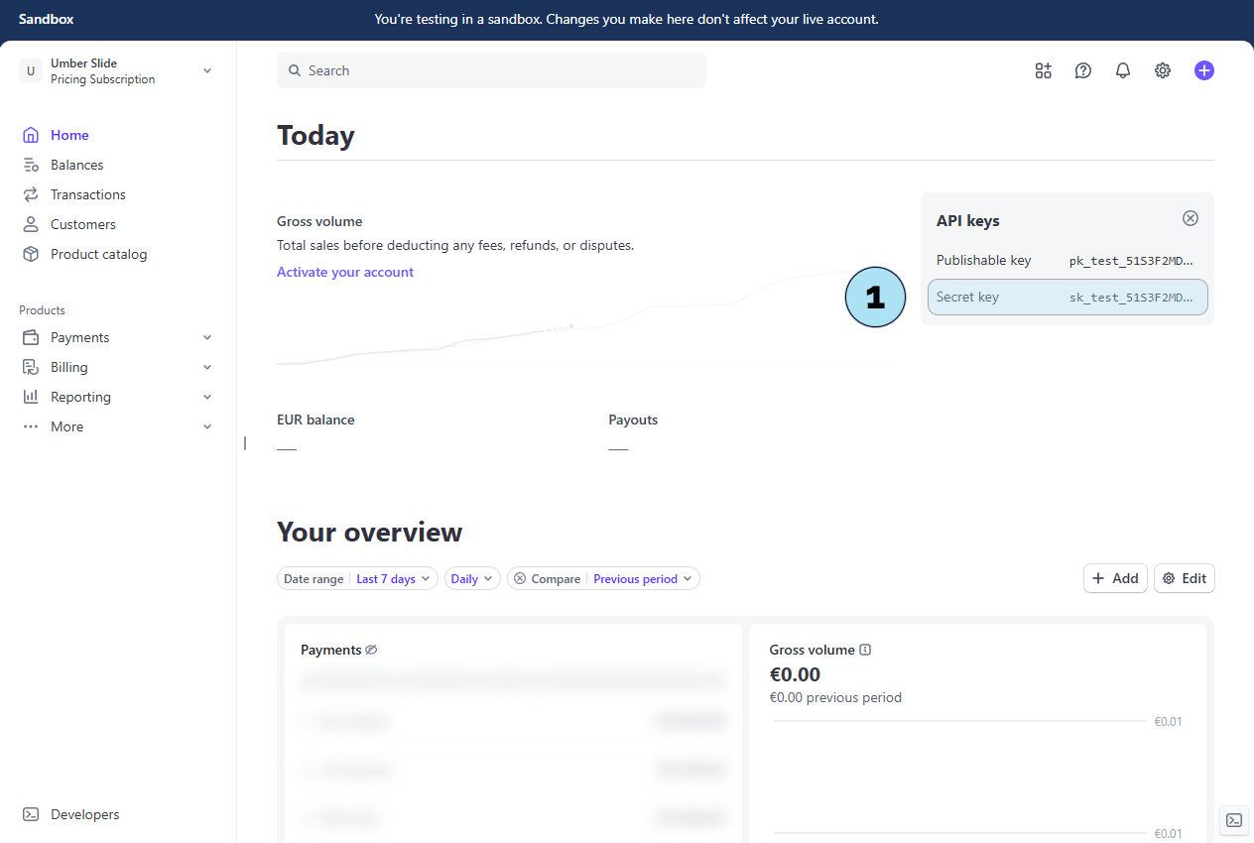The image size is (1254, 843).
Task: Copy the Secret key row
Action: point(1066,298)
